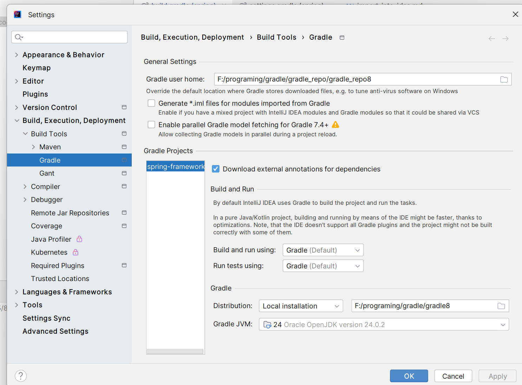The image size is (522, 385).
Task: Select Gant under Build Tools
Action: [47, 173]
